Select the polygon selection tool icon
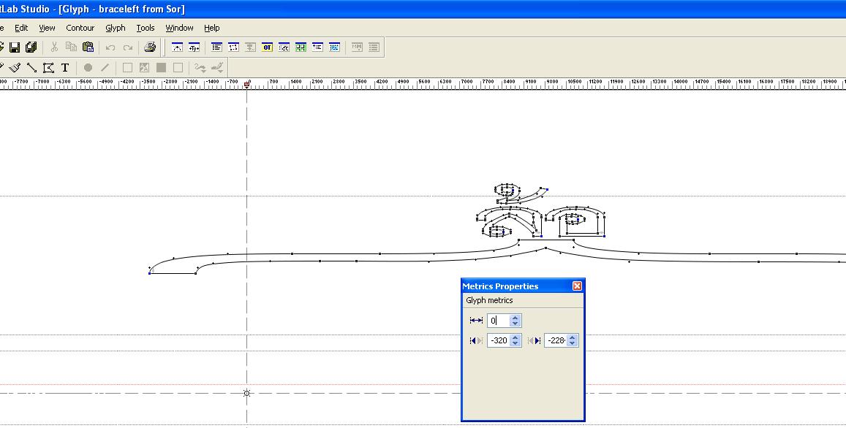 (x=48, y=67)
